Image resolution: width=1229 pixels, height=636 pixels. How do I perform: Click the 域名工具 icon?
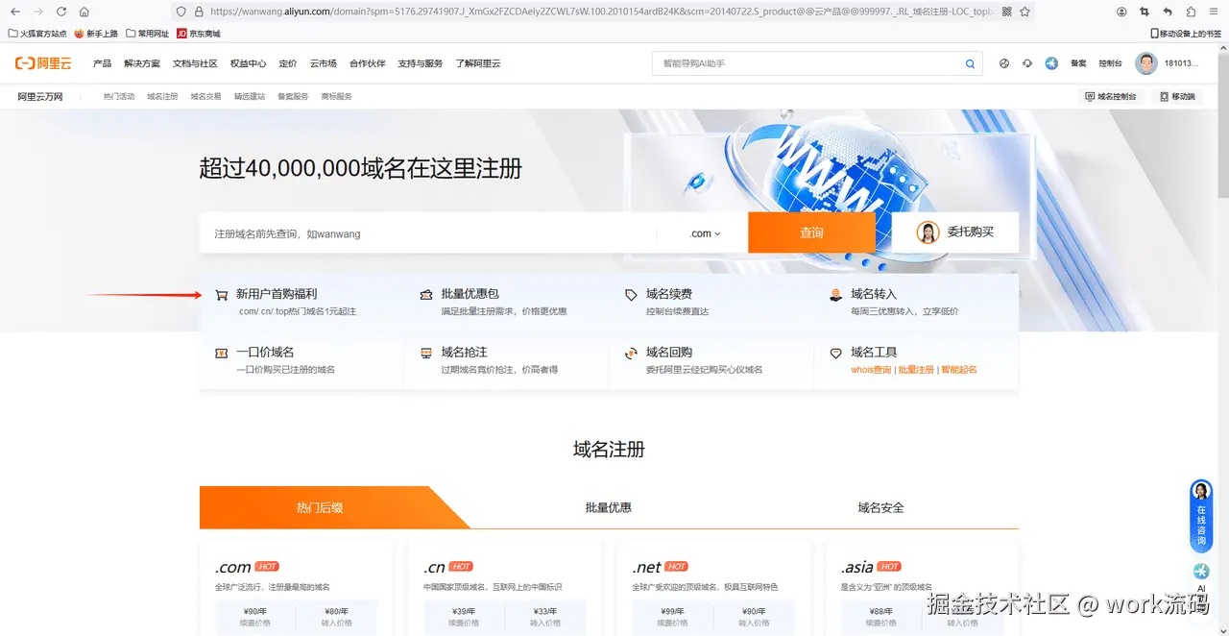click(x=835, y=354)
